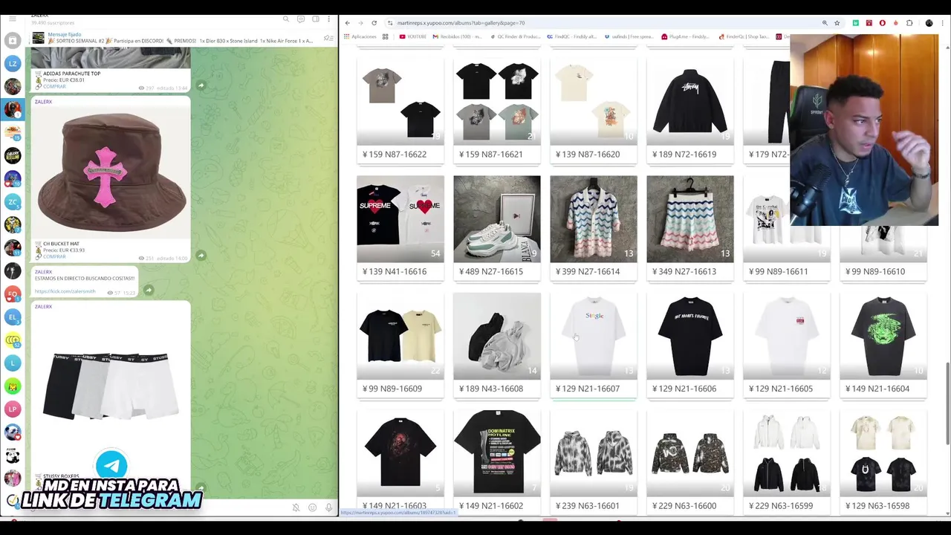
Task: Open green crocodile tee album N21-16604
Action: coord(883,336)
